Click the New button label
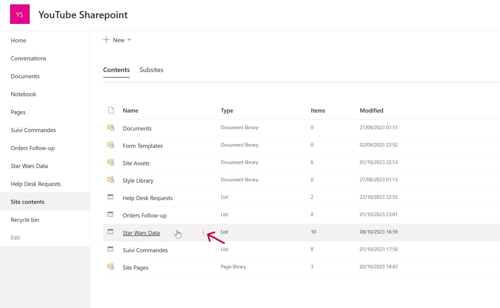The height and width of the screenshot is (308, 500). tap(119, 40)
